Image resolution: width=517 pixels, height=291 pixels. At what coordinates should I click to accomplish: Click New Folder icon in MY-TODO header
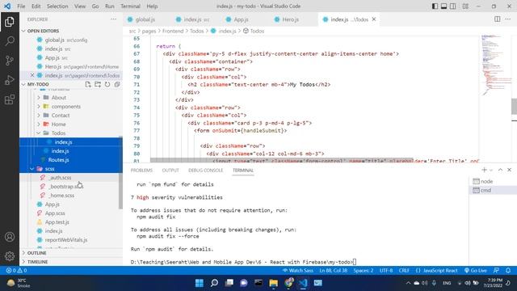coord(98,84)
